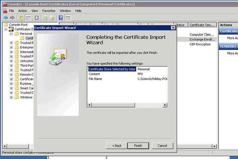Open the Favorites menu

(49, 11)
